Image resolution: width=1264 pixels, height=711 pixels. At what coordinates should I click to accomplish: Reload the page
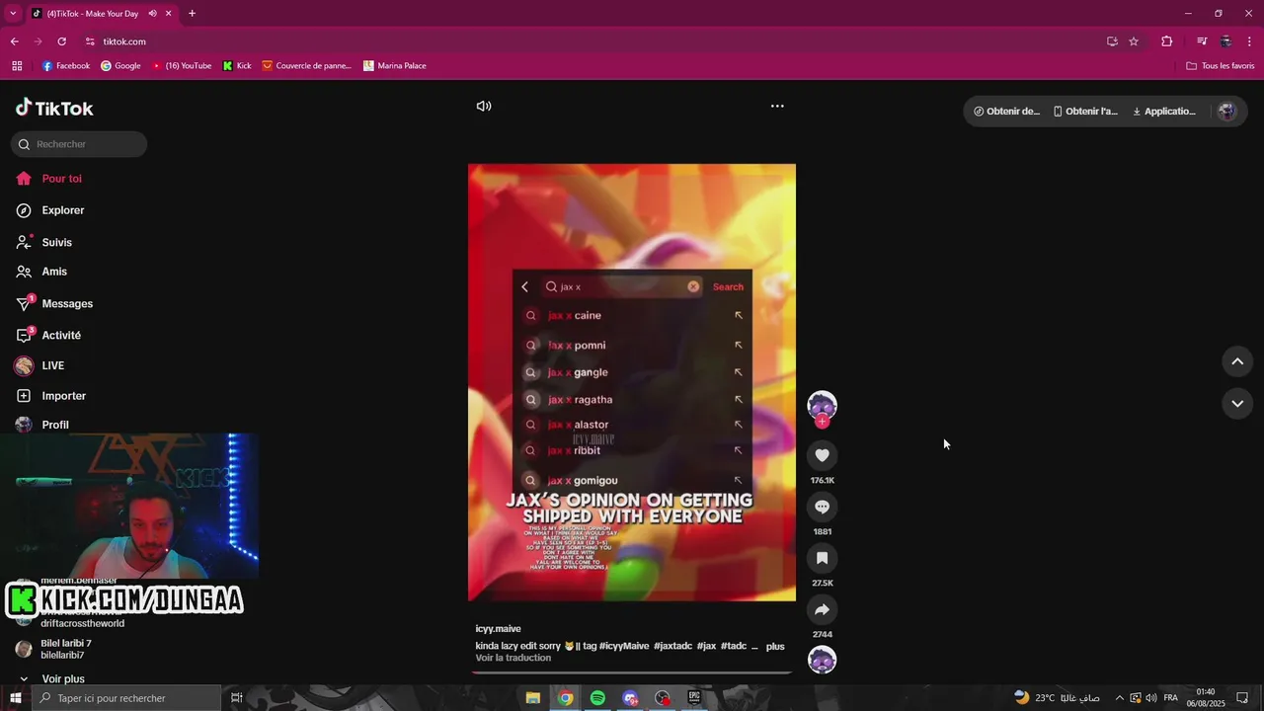click(61, 41)
